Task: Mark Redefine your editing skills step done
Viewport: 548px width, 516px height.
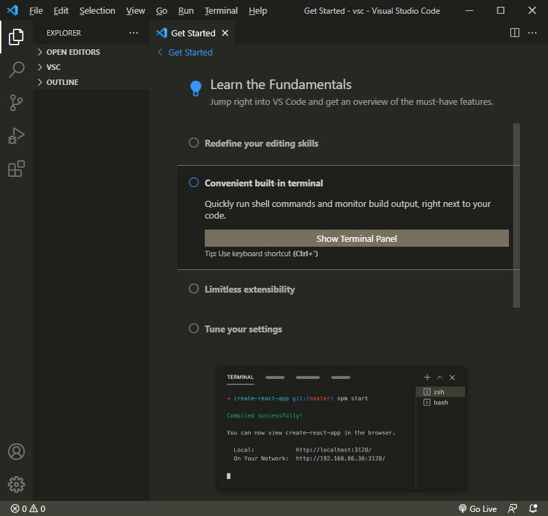Action: click(x=194, y=143)
